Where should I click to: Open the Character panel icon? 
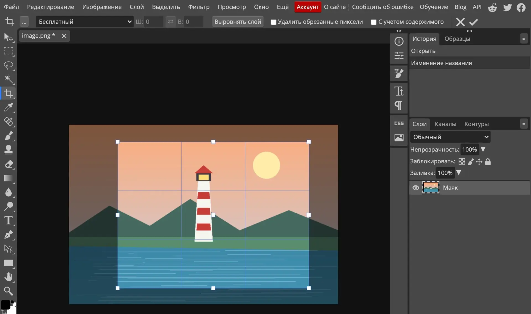click(399, 91)
